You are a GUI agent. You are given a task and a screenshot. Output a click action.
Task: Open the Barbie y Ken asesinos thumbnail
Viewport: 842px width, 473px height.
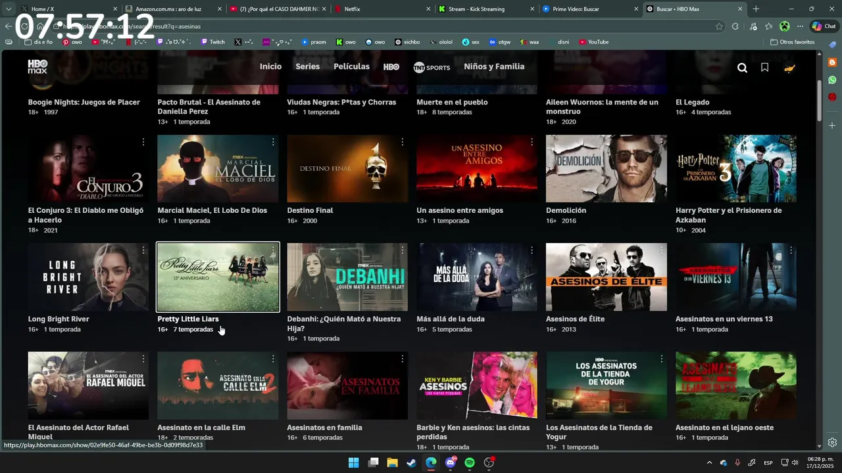click(x=477, y=386)
